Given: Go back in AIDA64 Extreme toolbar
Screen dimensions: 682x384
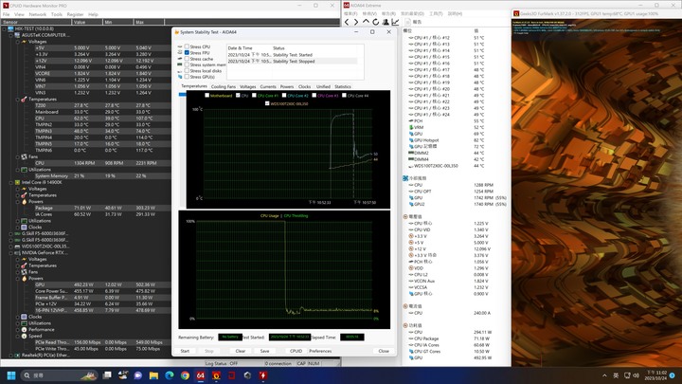Looking at the screenshot, I should (x=347, y=22).
